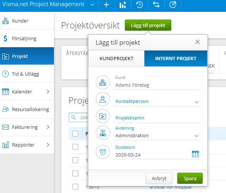Click the swap arrows icon in top bar
226x193 pixels.
(156, 5)
